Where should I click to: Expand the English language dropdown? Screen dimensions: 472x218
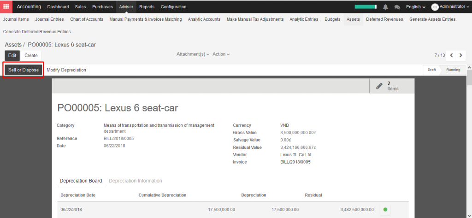pos(416,7)
